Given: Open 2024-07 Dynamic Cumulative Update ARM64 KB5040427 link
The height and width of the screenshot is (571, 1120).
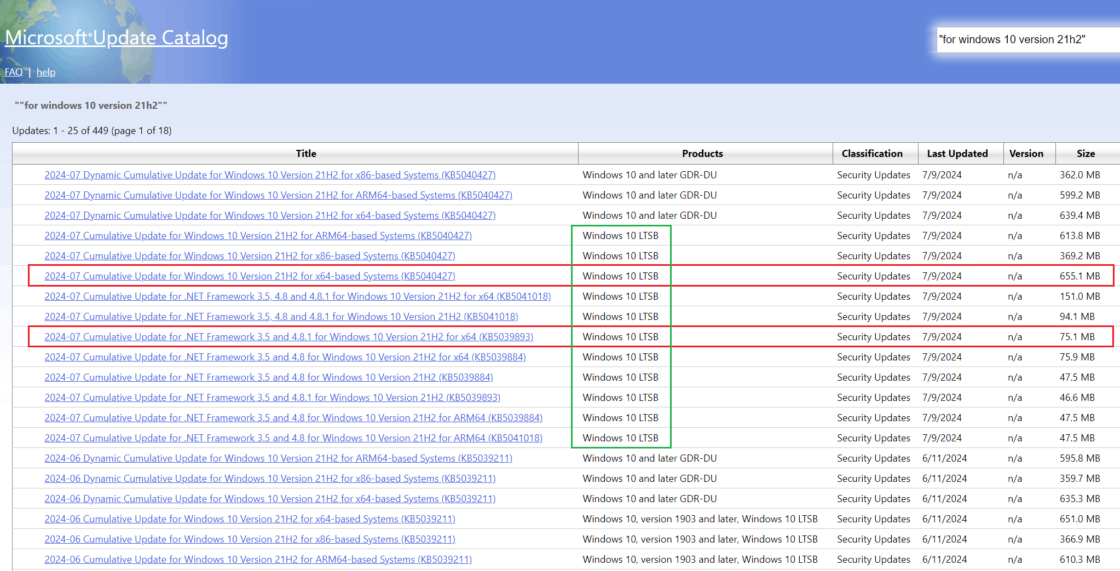Looking at the screenshot, I should tap(278, 195).
